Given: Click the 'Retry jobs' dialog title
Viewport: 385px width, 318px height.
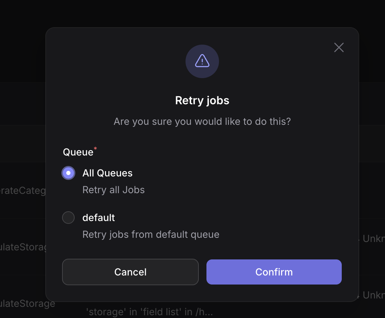Looking at the screenshot, I should point(202,100).
